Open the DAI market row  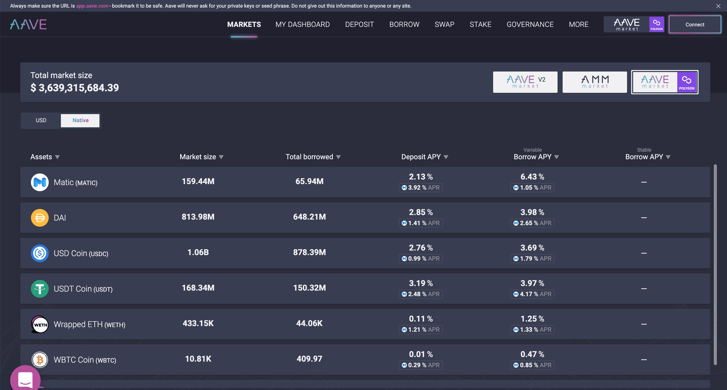pyautogui.click(x=365, y=218)
